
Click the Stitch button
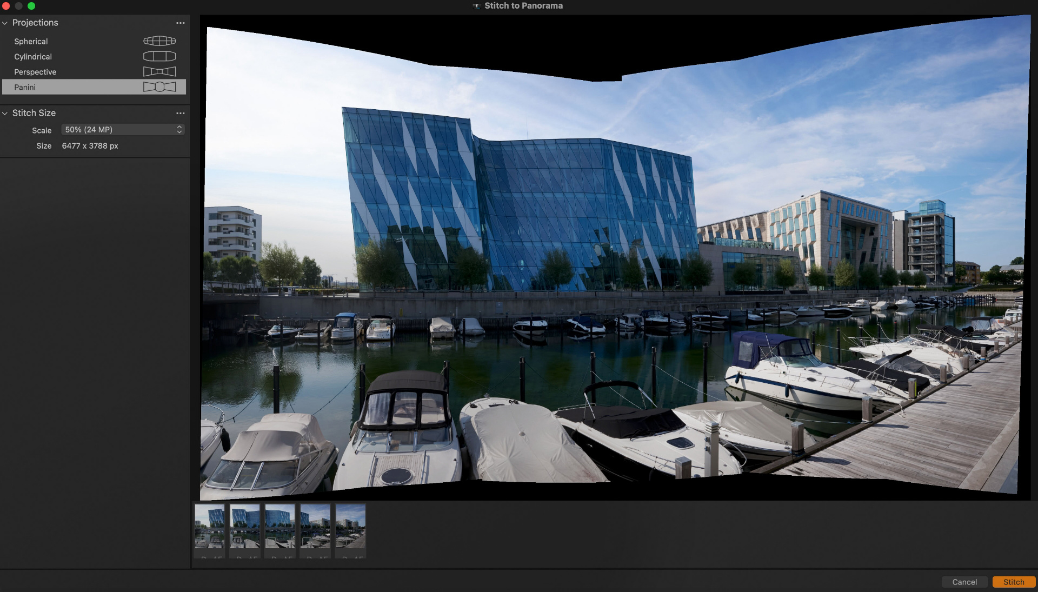[1014, 582]
